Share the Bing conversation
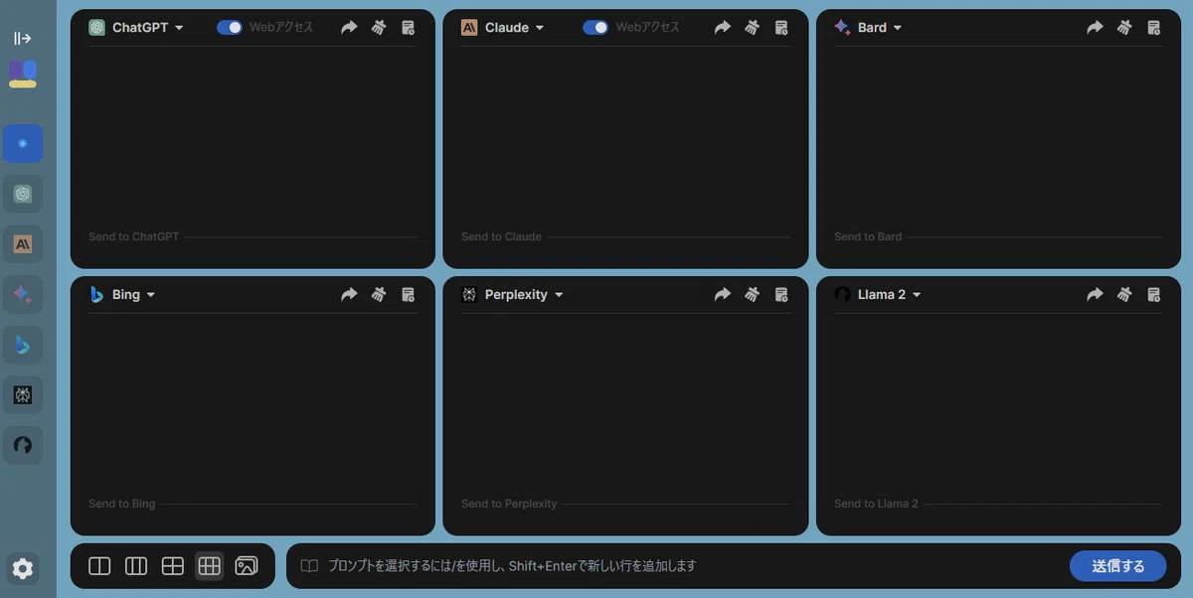Viewport: 1193px width, 598px height. point(349,295)
